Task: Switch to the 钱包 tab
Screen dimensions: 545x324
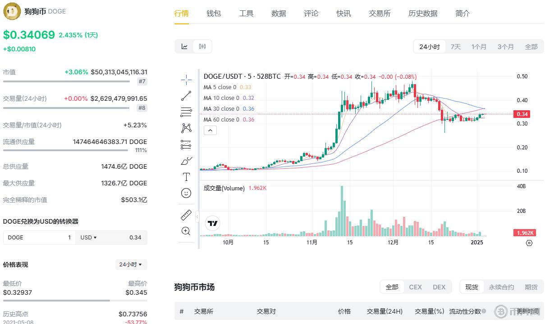Action: tap(214, 13)
